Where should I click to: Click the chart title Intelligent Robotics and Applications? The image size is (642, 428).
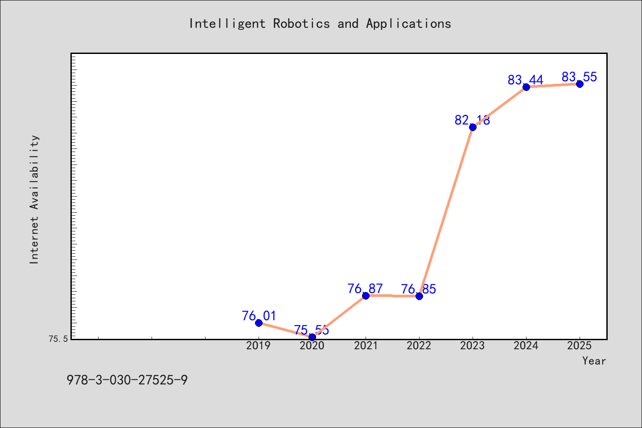pyautogui.click(x=320, y=23)
